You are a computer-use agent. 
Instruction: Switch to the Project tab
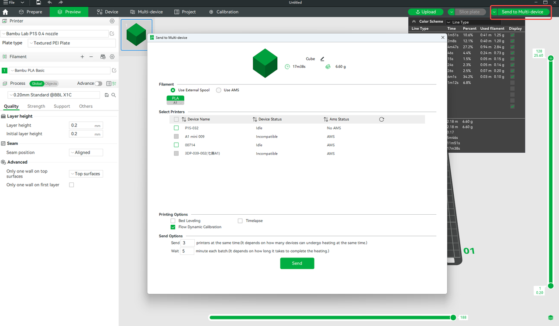(185, 12)
